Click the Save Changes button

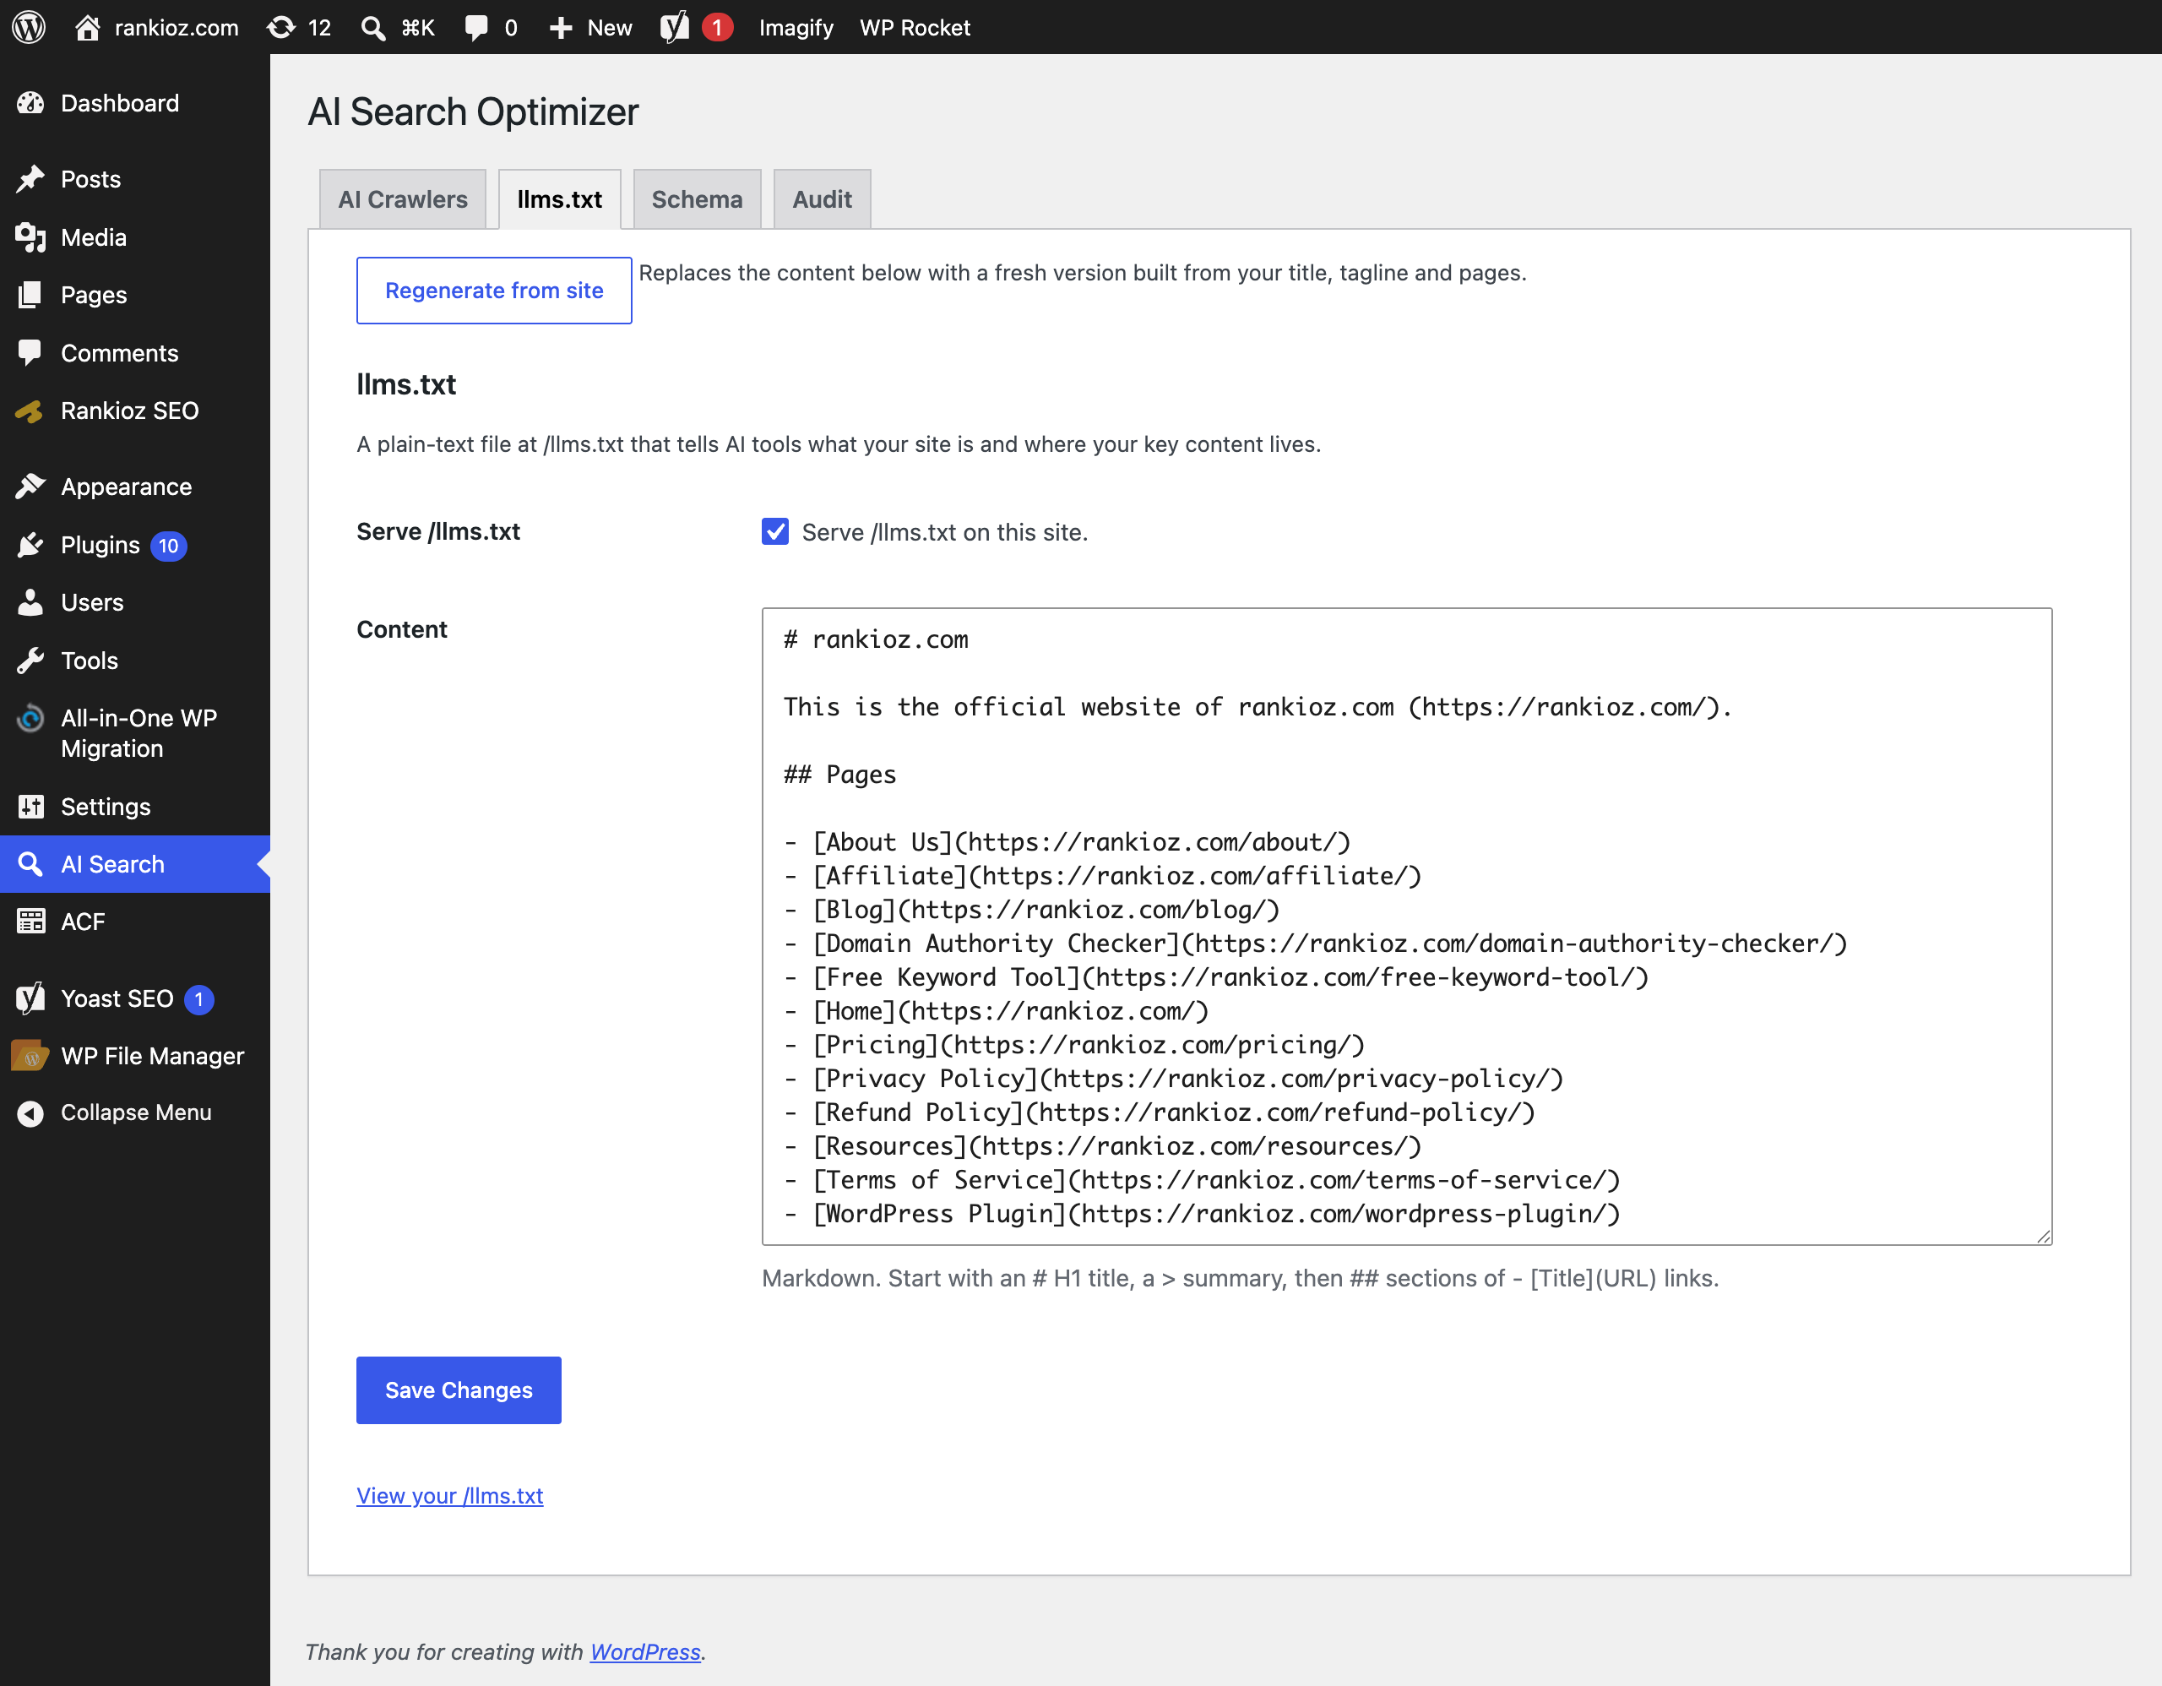459,1390
